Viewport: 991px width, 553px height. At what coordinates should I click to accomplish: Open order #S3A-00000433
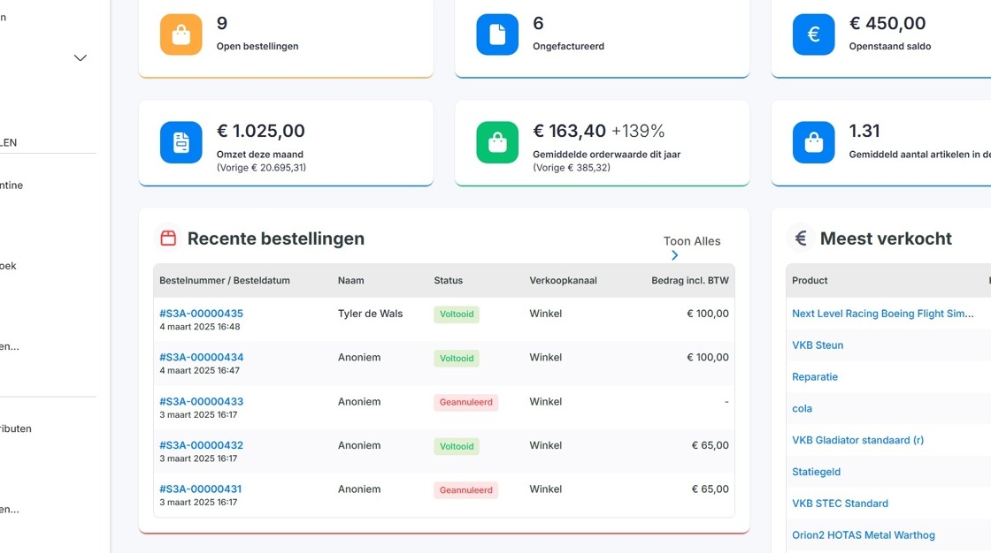(201, 401)
